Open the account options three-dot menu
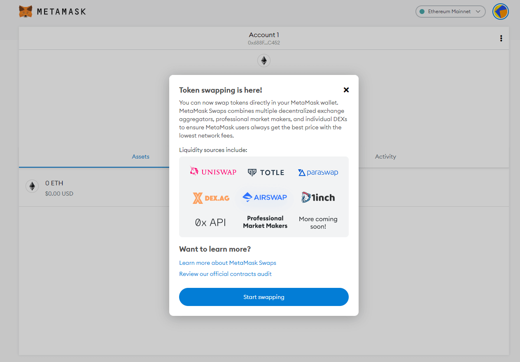The width and height of the screenshot is (520, 362). [501, 38]
